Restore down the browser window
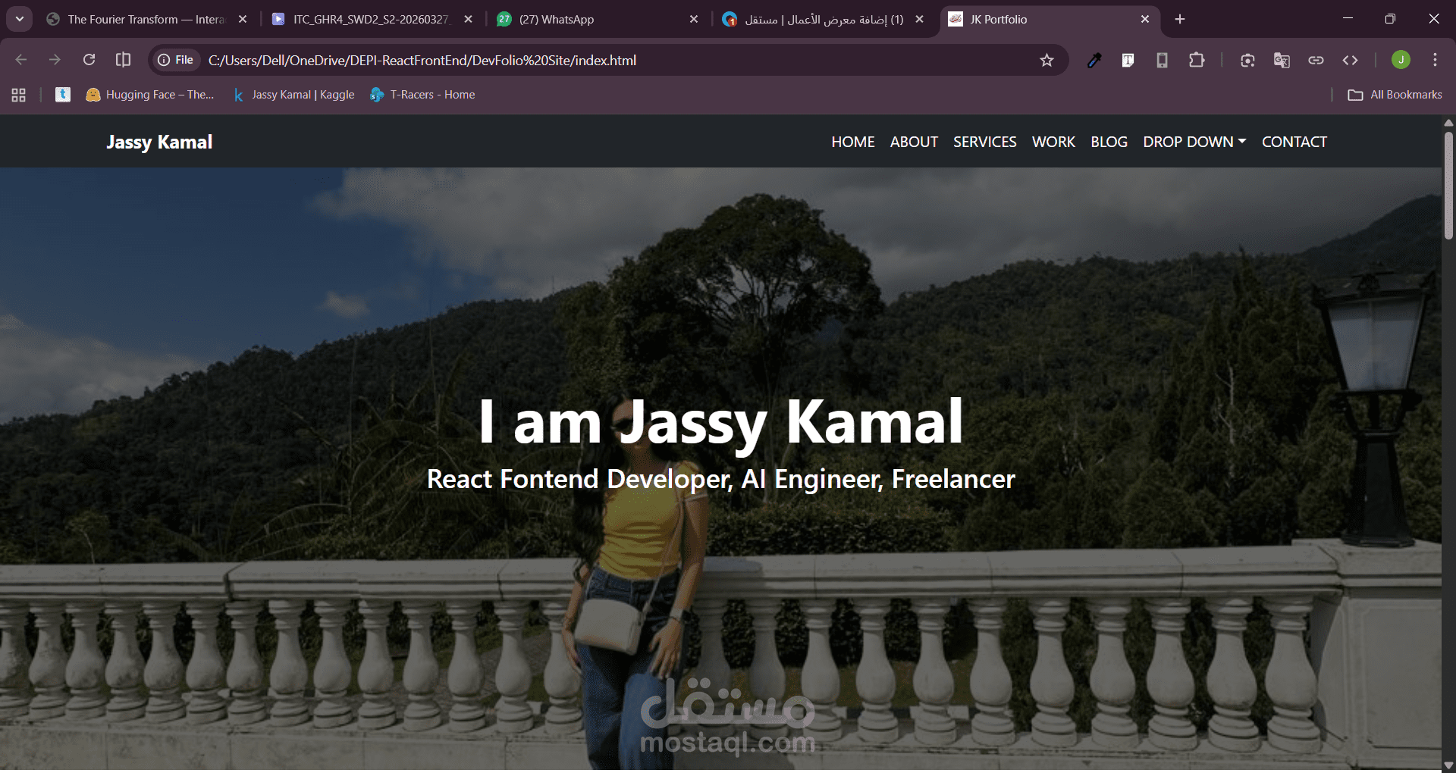The width and height of the screenshot is (1456, 773). tap(1390, 19)
